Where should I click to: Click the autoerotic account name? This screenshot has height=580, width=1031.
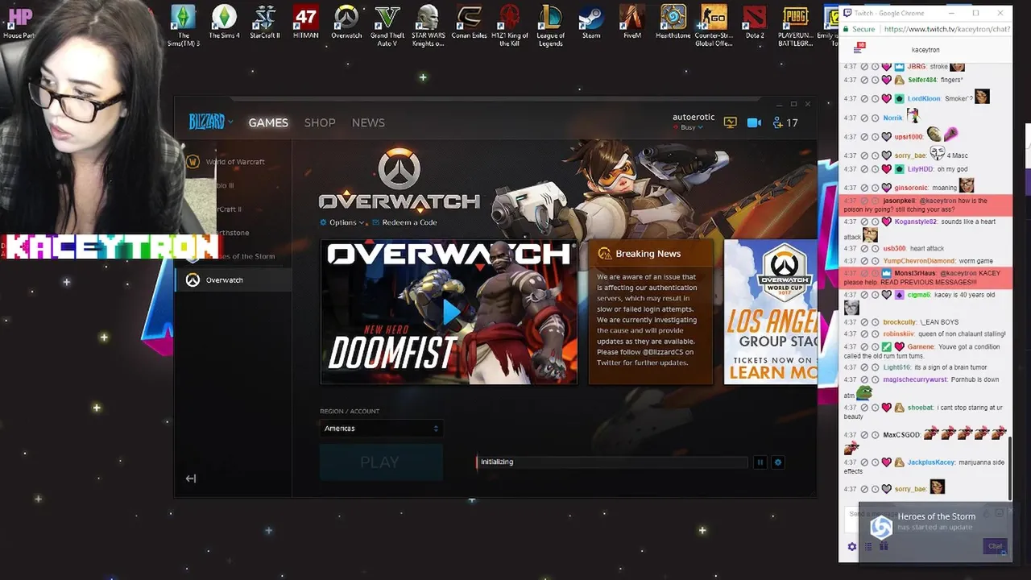tap(694, 117)
